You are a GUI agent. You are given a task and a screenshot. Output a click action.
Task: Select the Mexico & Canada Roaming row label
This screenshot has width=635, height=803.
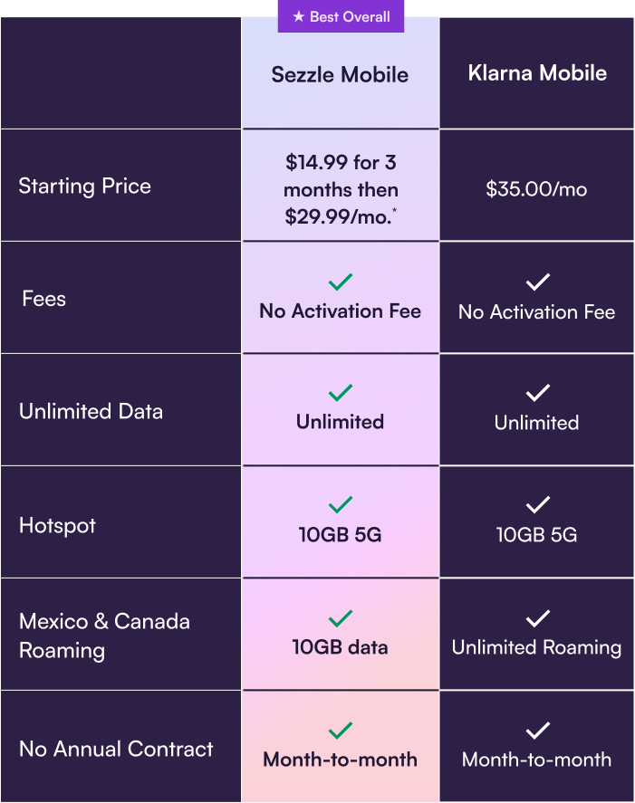click(x=104, y=636)
